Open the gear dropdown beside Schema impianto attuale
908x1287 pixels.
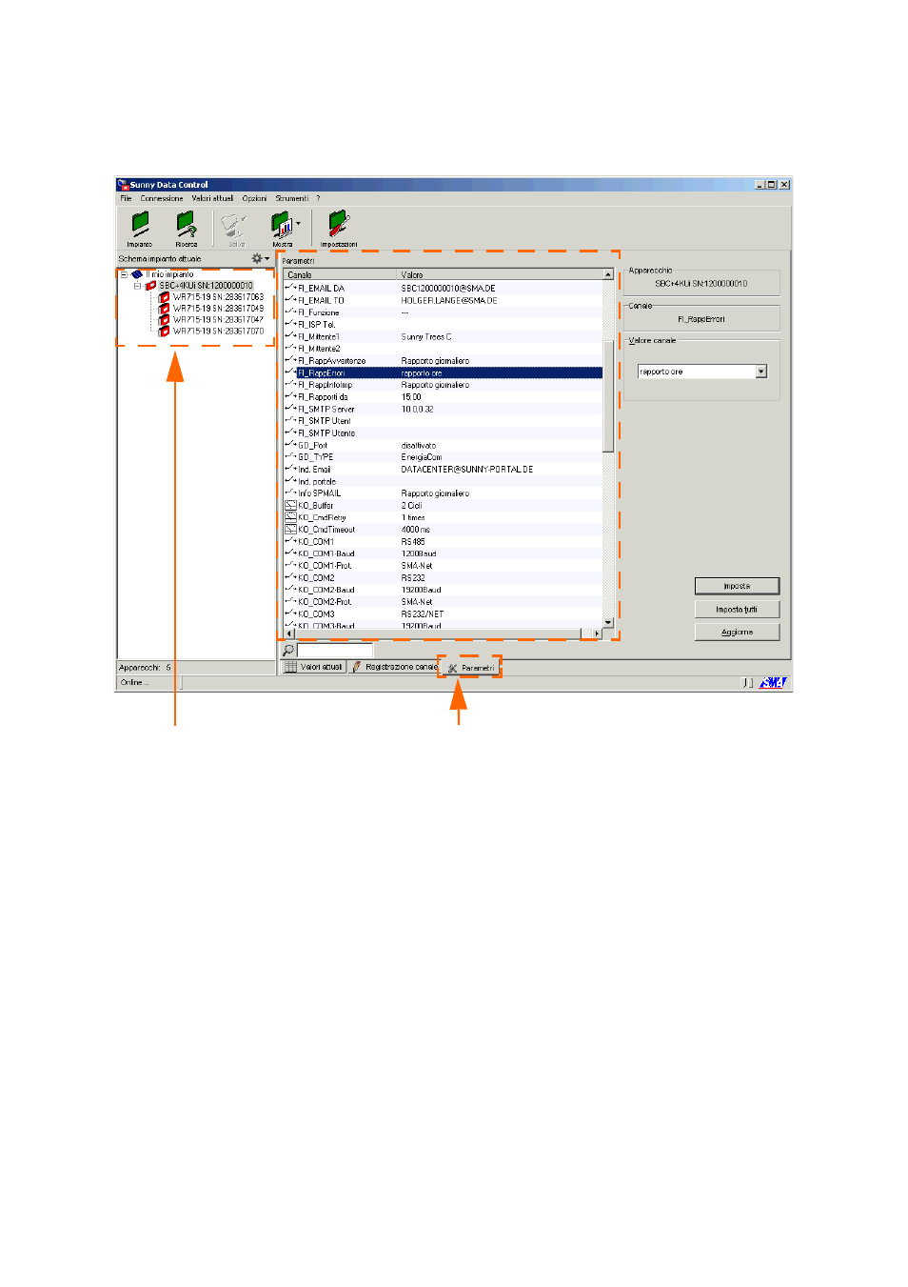[260, 258]
